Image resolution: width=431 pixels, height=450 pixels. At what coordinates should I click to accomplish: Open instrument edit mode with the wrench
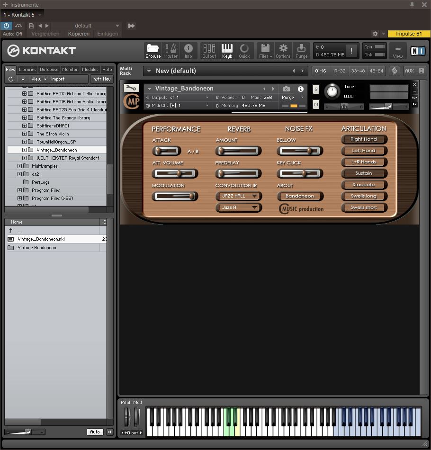(131, 88)
